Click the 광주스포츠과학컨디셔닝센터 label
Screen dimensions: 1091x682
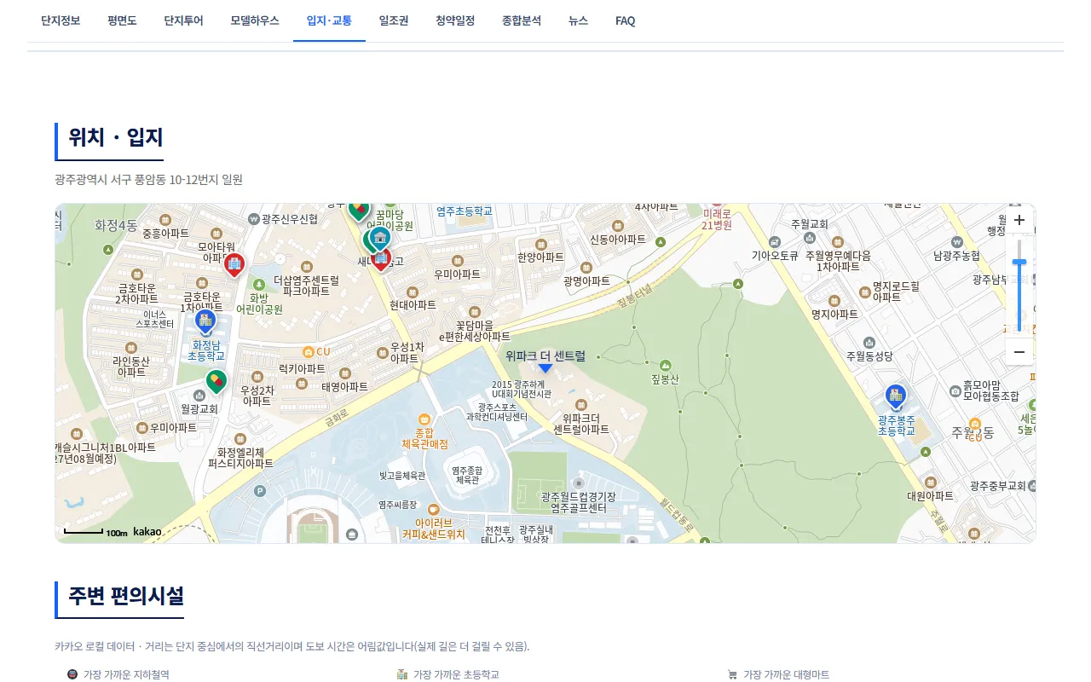(x=497, y=412)
